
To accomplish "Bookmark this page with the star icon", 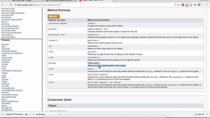I will 178,5.
